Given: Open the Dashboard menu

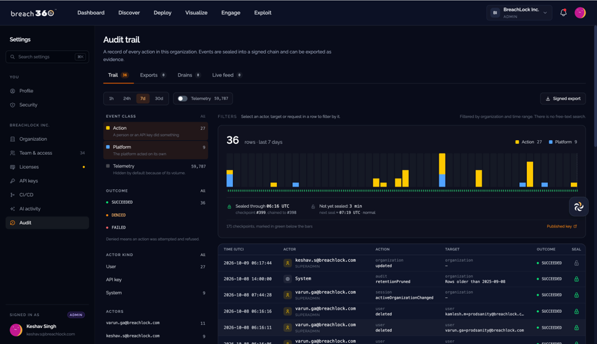Looking at the screenshot, I should 91,13.
